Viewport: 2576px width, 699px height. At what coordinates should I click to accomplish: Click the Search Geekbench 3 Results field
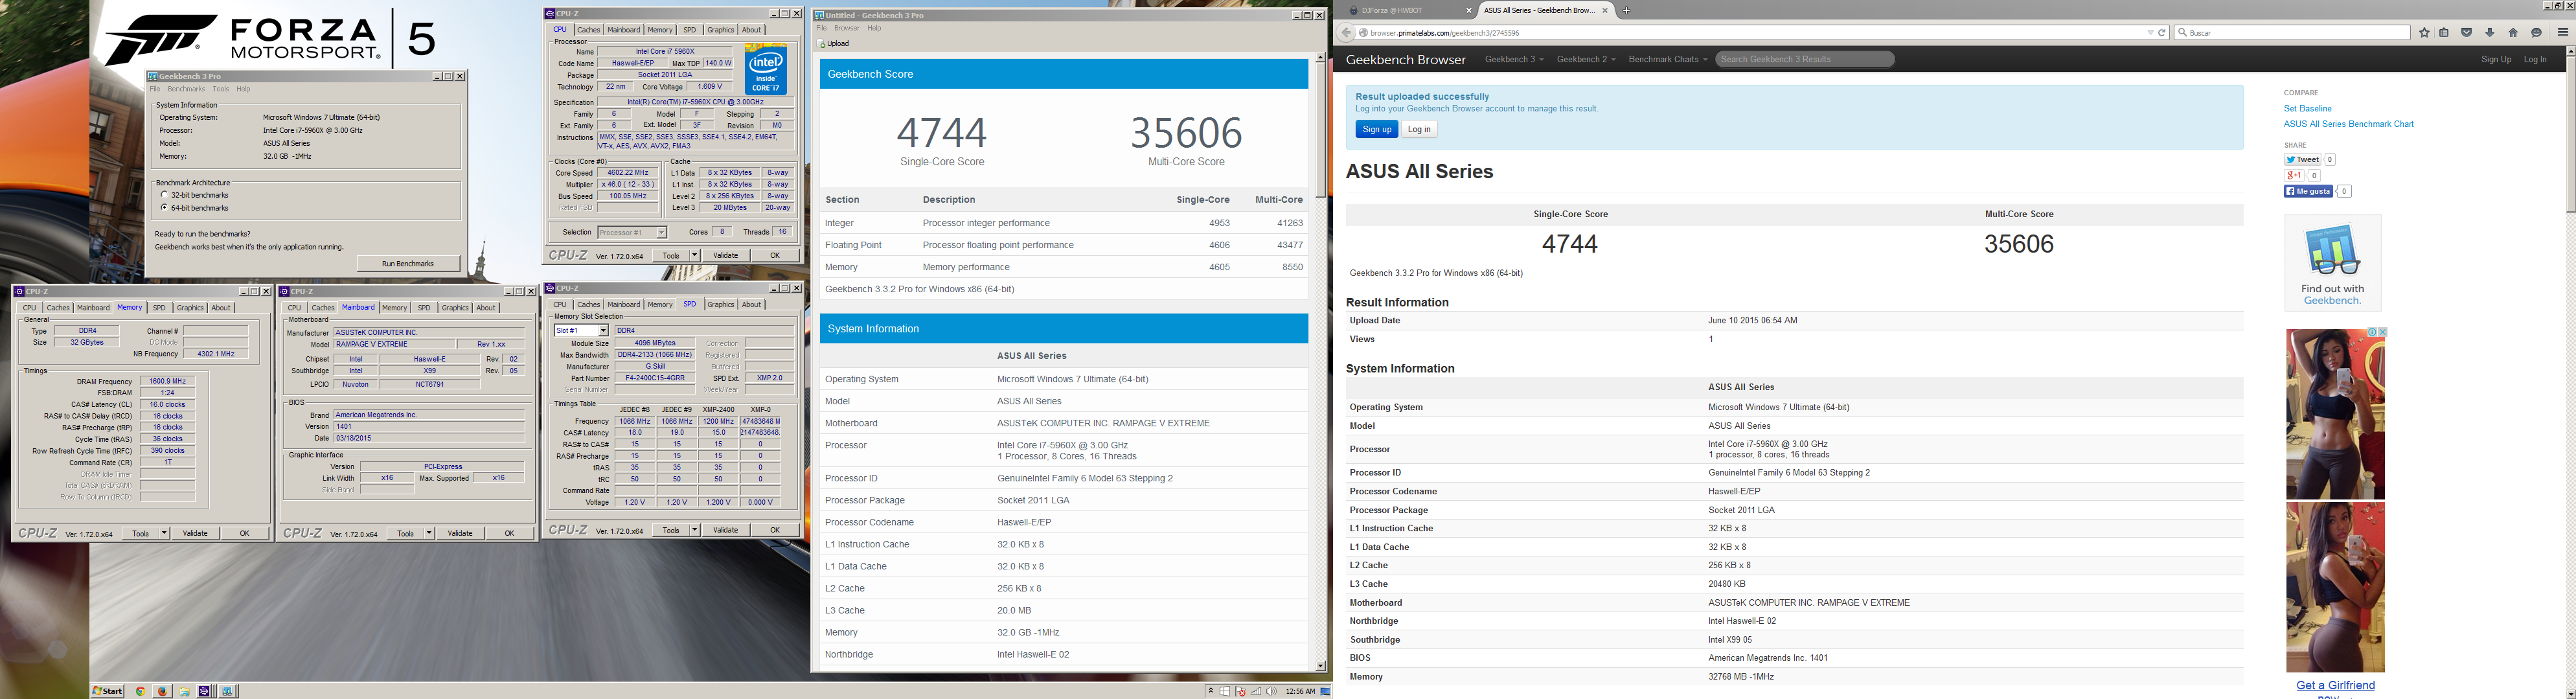pyautogui.click(x=1805, y=59)
